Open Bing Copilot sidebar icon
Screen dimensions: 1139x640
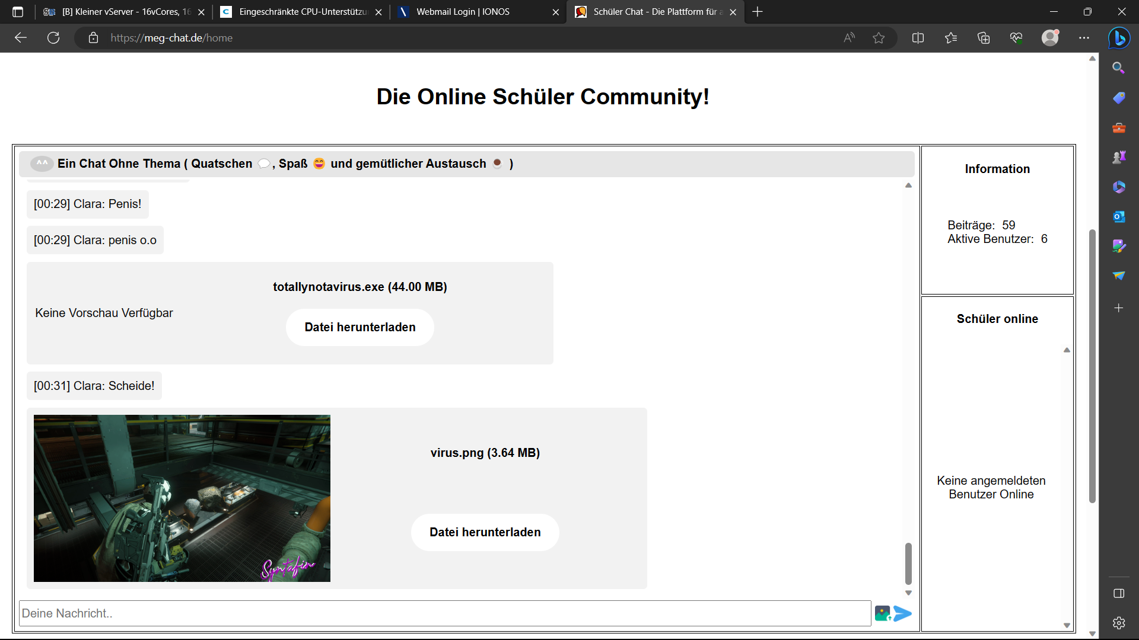tap(1119, 38)
